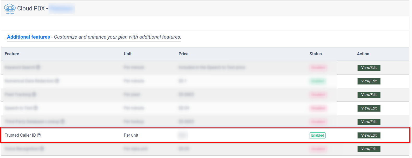The height and width of the screenshot is (158, 412).
Task: Click the question mark beside Speech to Text
Action: click(x=36, y=108)
